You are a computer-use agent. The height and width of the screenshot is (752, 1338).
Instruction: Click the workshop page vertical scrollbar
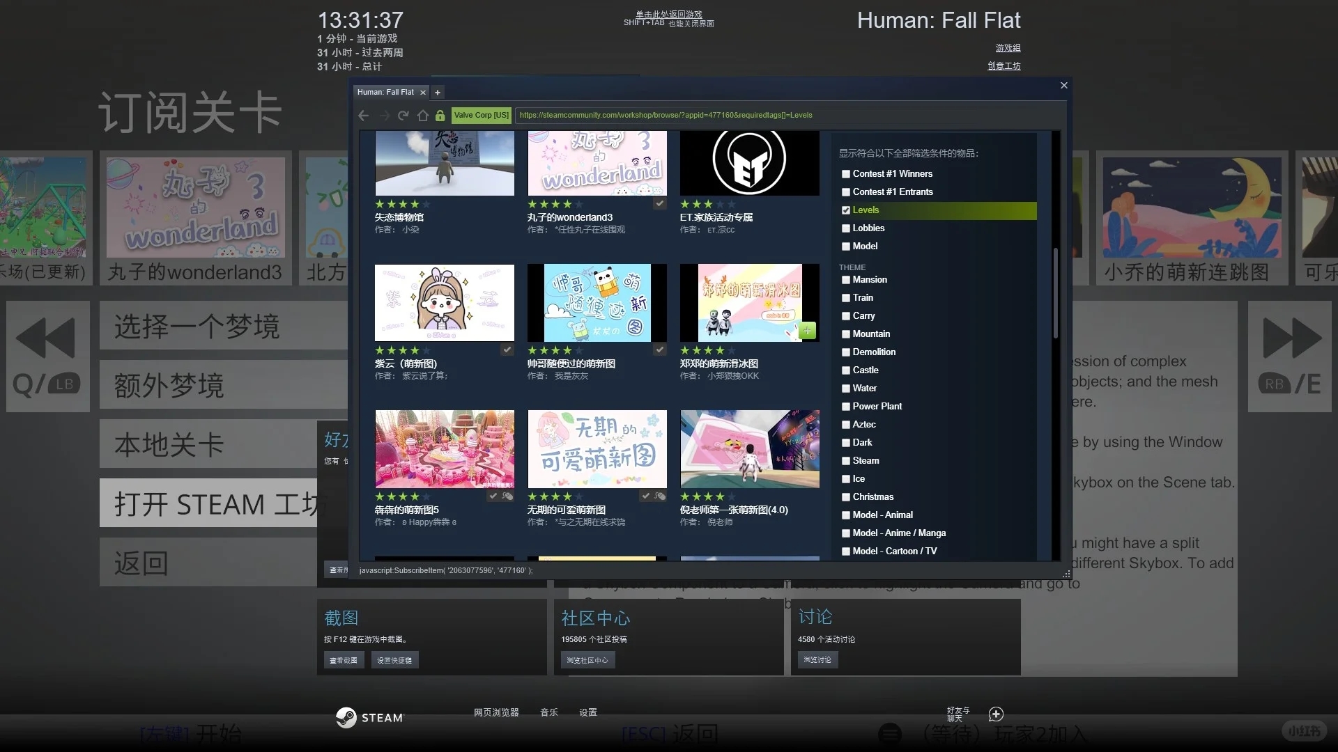(x=1056, y=292)
